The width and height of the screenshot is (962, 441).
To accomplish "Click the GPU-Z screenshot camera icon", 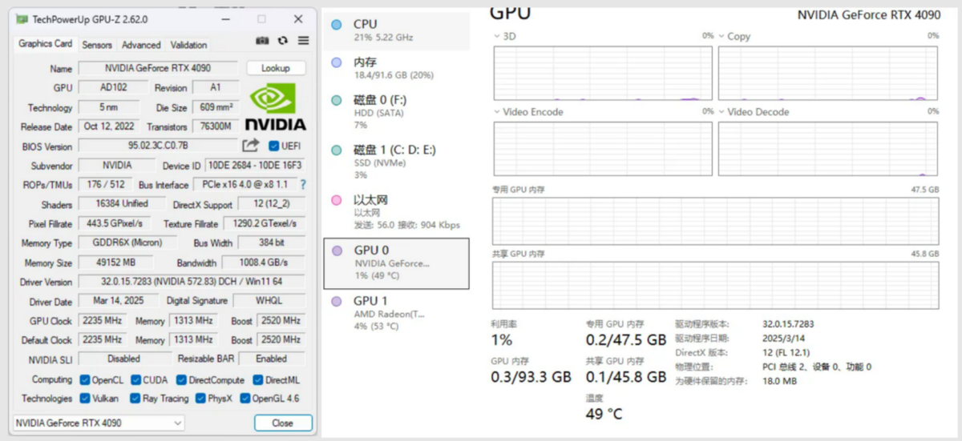I will click(262, 41).
